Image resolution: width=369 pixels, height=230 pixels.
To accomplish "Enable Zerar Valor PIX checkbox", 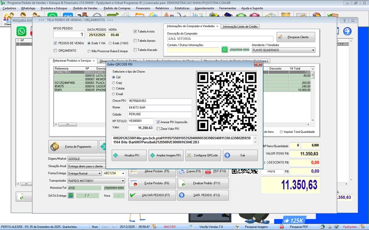I will (x=158, y=129).
